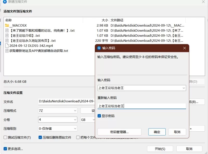Image resolution: width=208 pixels, height=154 pixels.
Task: Click the 【老王论坛介绍】.txt file icon
Action: (7, 36)
